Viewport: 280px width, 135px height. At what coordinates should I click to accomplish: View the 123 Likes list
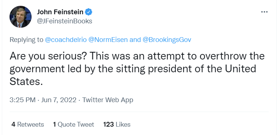(x=117, y=124)
